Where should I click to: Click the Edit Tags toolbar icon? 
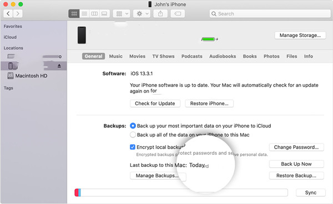[178, 13]
